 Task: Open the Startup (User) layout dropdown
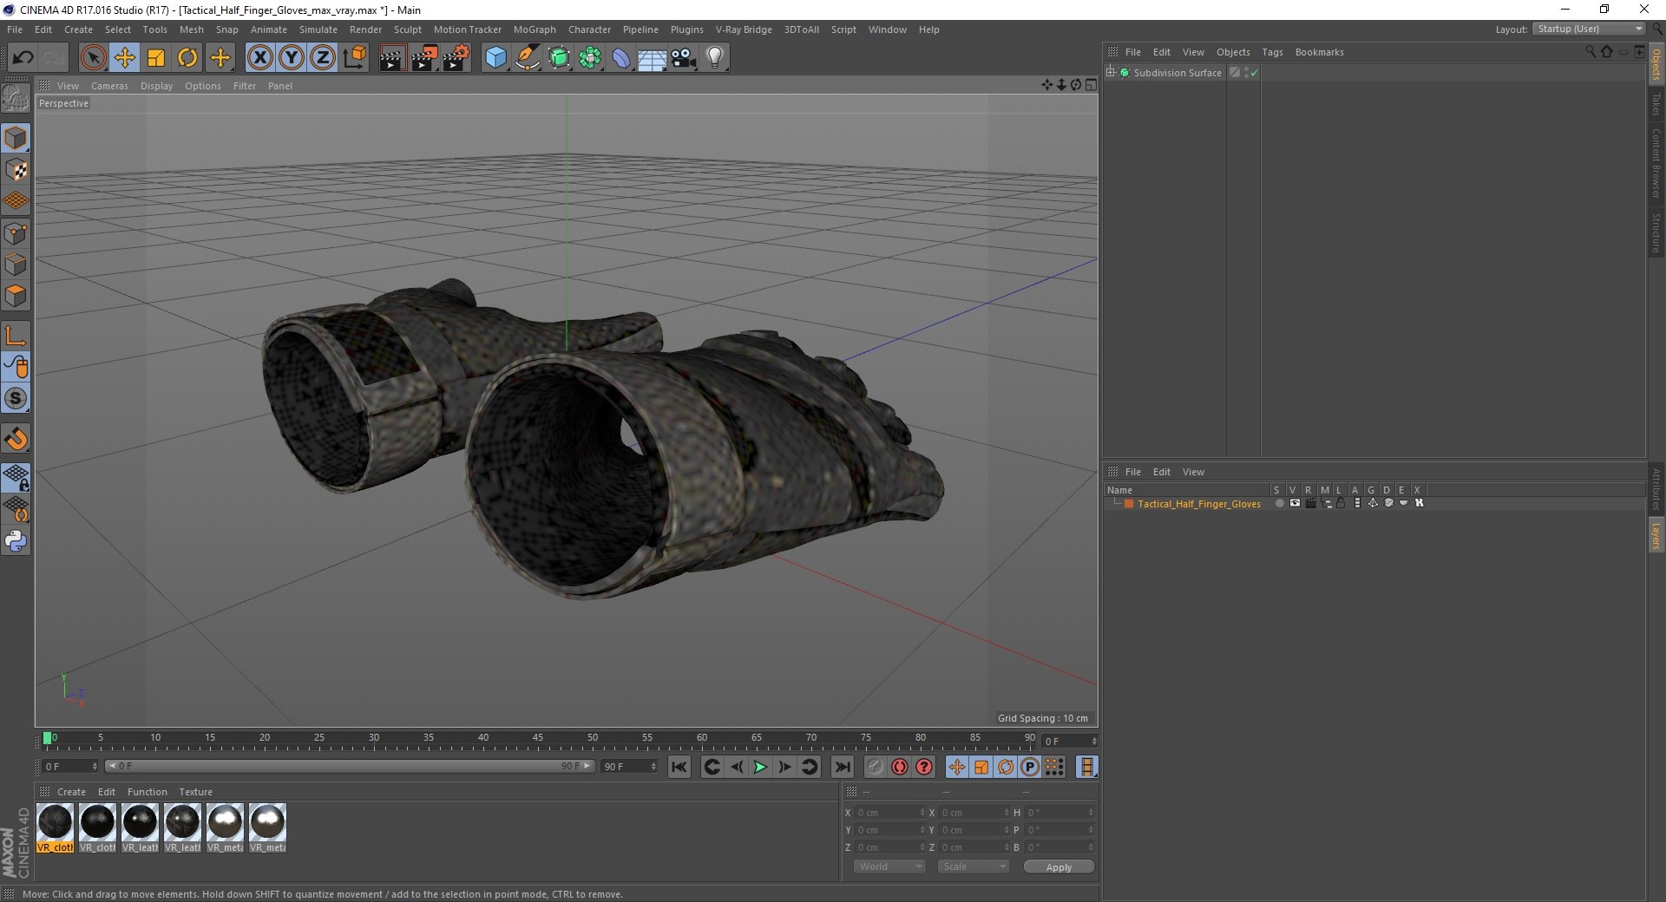click(1589, 29)
